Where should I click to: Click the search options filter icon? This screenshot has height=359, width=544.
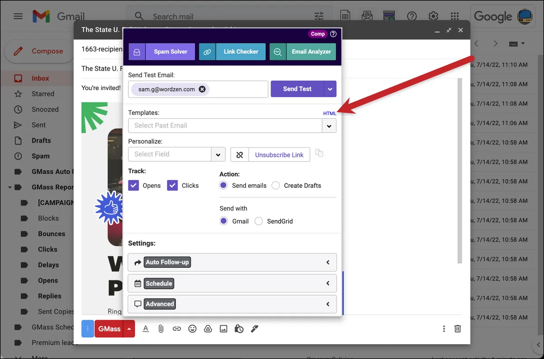pyautogui.click(x=319, y=16)
